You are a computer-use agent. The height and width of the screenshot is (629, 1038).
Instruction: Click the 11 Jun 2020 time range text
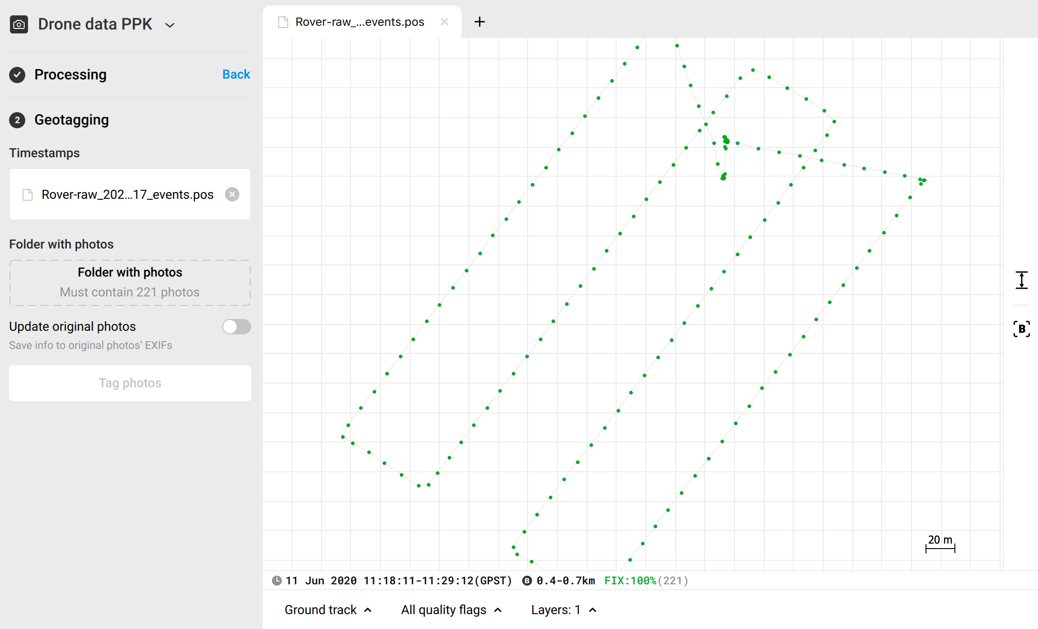pyautogui.click(x=399, y=581)
